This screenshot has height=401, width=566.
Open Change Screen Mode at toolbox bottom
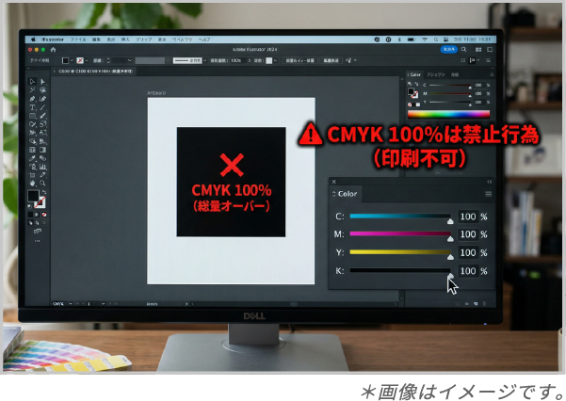(x=37, y=231)
